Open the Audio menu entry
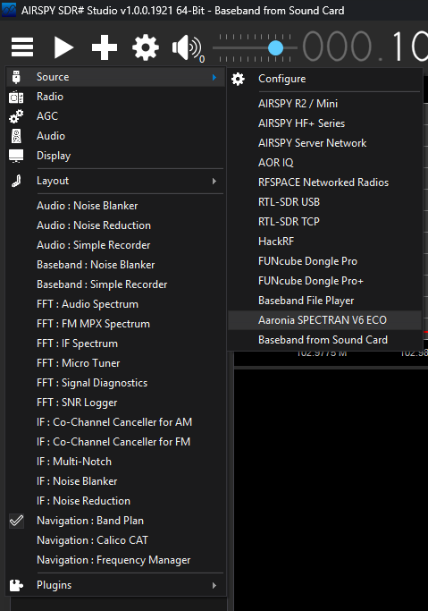Viewport: 428px width, 611px height. 116,136
